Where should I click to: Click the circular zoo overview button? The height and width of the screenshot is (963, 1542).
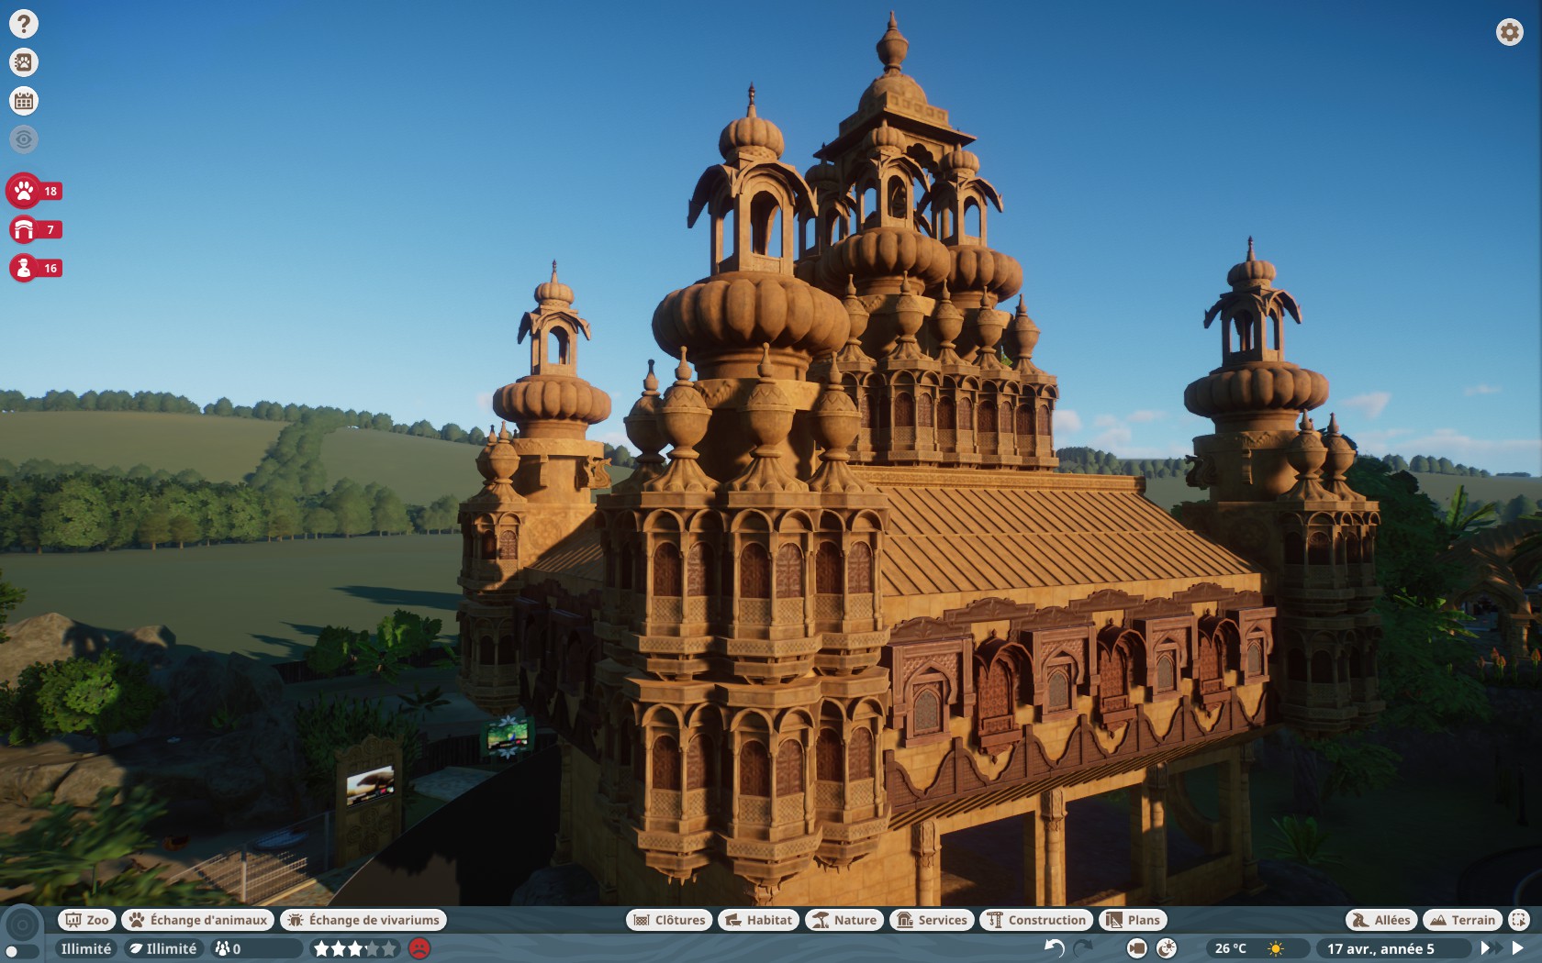tap(23, 925)
